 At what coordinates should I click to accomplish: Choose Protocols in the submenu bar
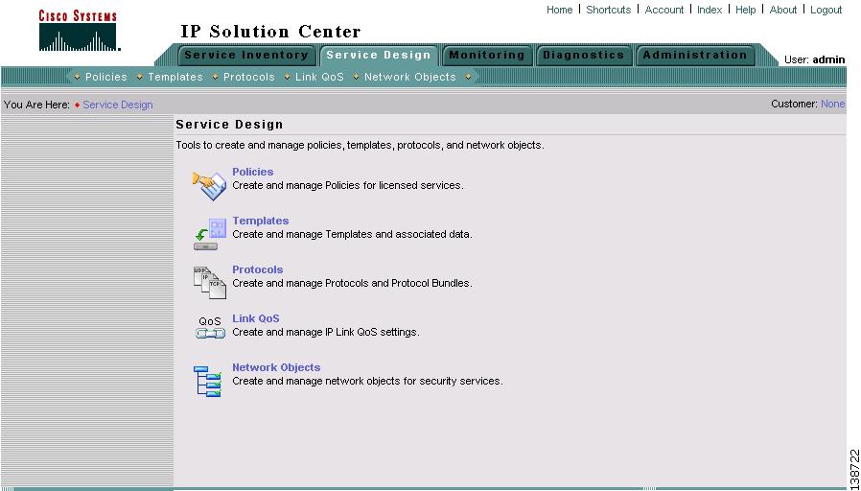pyautogui.click(x=248, y=77)
